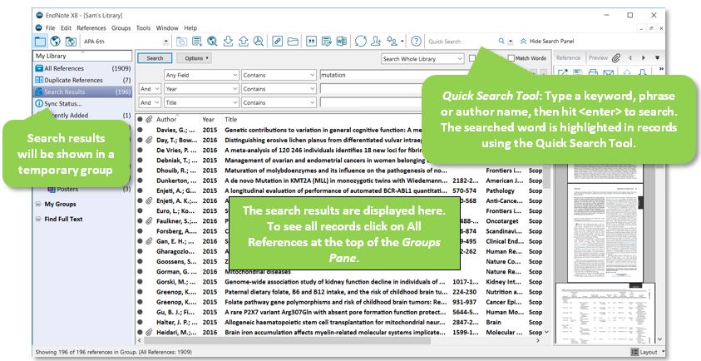Click paperclip column header icon in reference list
701x361 pixels.
pyautogui.click(x=149, y=120)
